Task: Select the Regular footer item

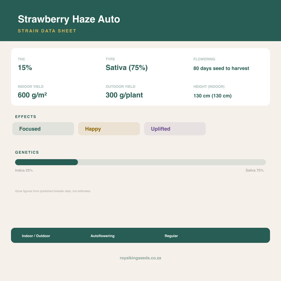Action: [171, 236]
